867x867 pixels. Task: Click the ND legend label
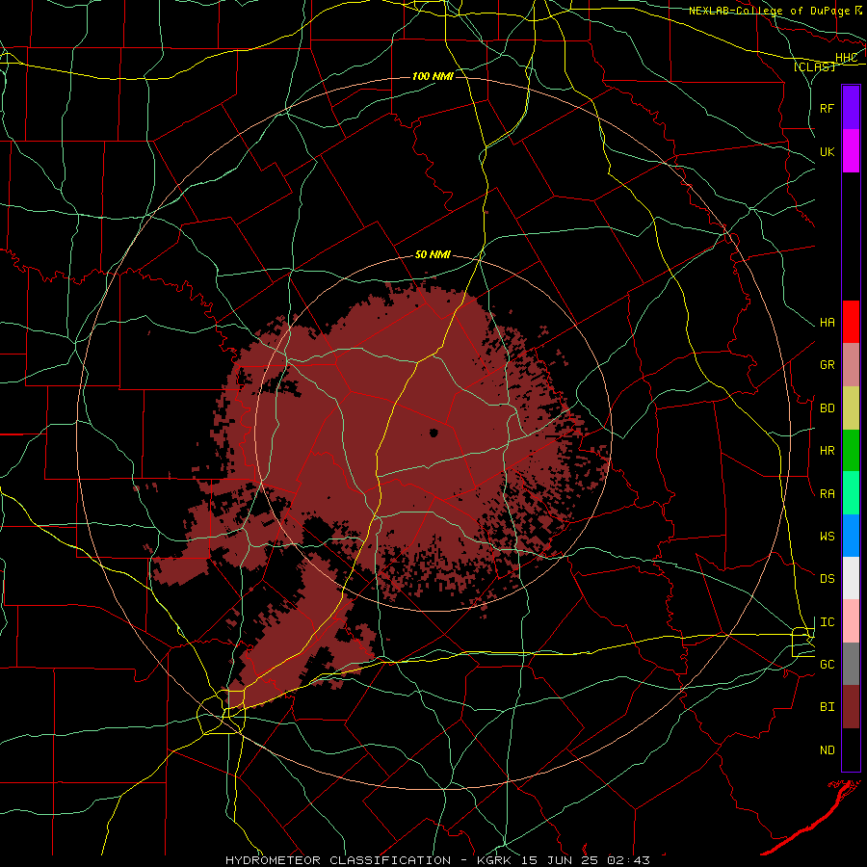point(828,750)
